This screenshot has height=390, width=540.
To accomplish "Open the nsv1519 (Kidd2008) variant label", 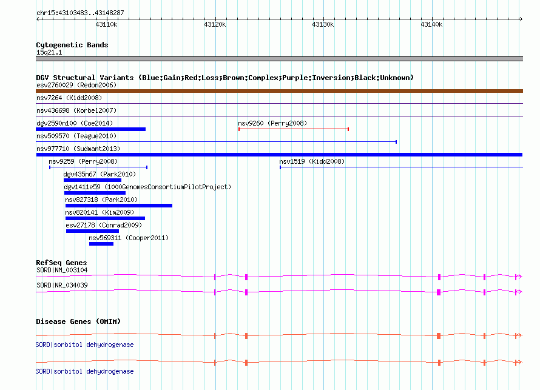I will coord(312,161).
